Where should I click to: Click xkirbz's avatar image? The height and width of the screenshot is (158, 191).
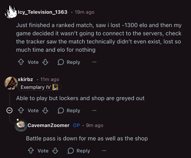click(11, 83)
